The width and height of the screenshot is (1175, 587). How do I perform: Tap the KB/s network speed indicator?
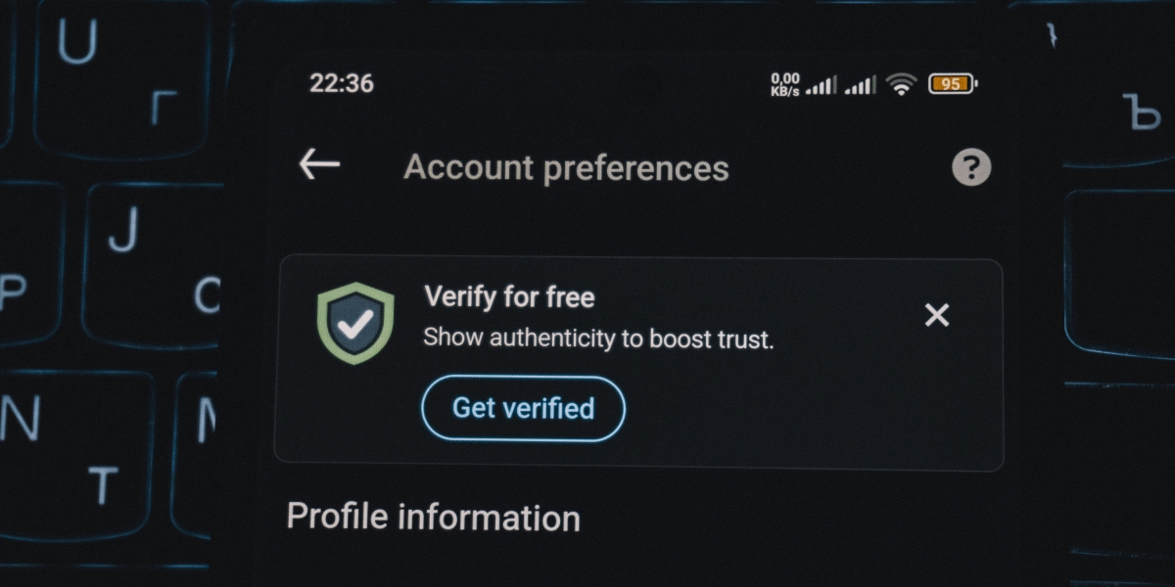785,85
